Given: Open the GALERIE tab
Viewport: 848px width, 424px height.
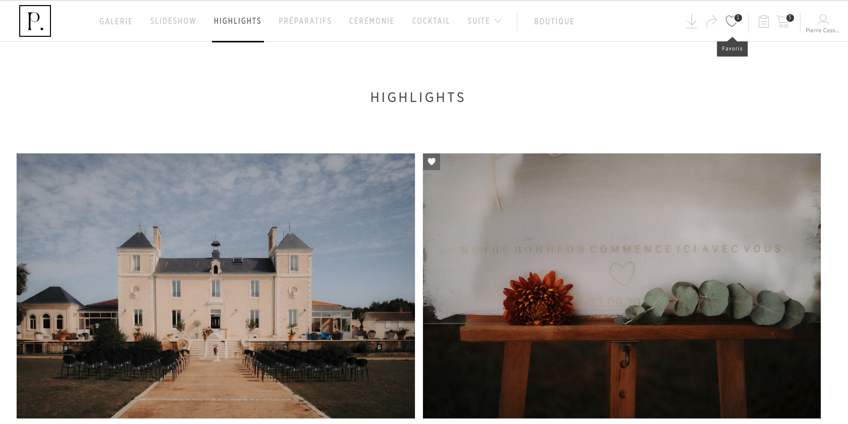Looking at the screenshot, I should tap(116, 21).
